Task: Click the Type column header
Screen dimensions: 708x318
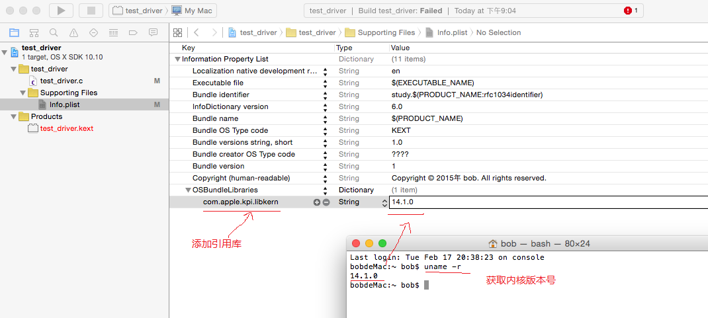Action: click(344, 48)
